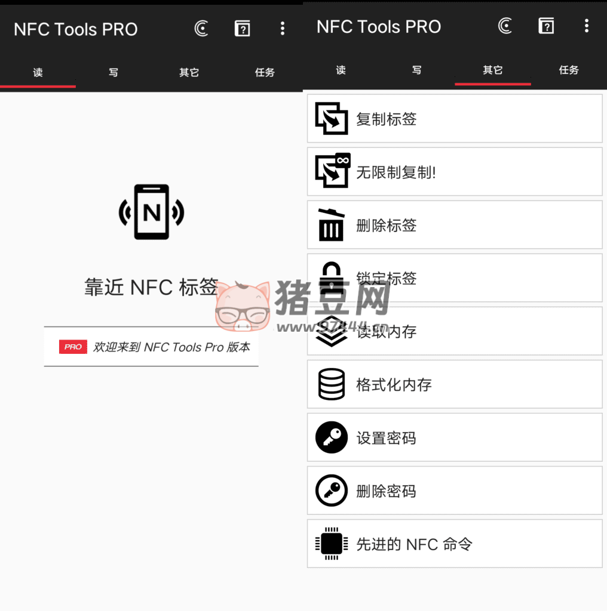Switch to the 读 tab on right screen

tap(341, 70)
